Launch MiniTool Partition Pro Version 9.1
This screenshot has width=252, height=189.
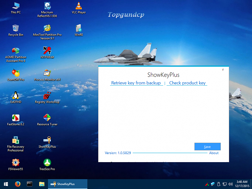pyautogui.click(x=47, y=32)
